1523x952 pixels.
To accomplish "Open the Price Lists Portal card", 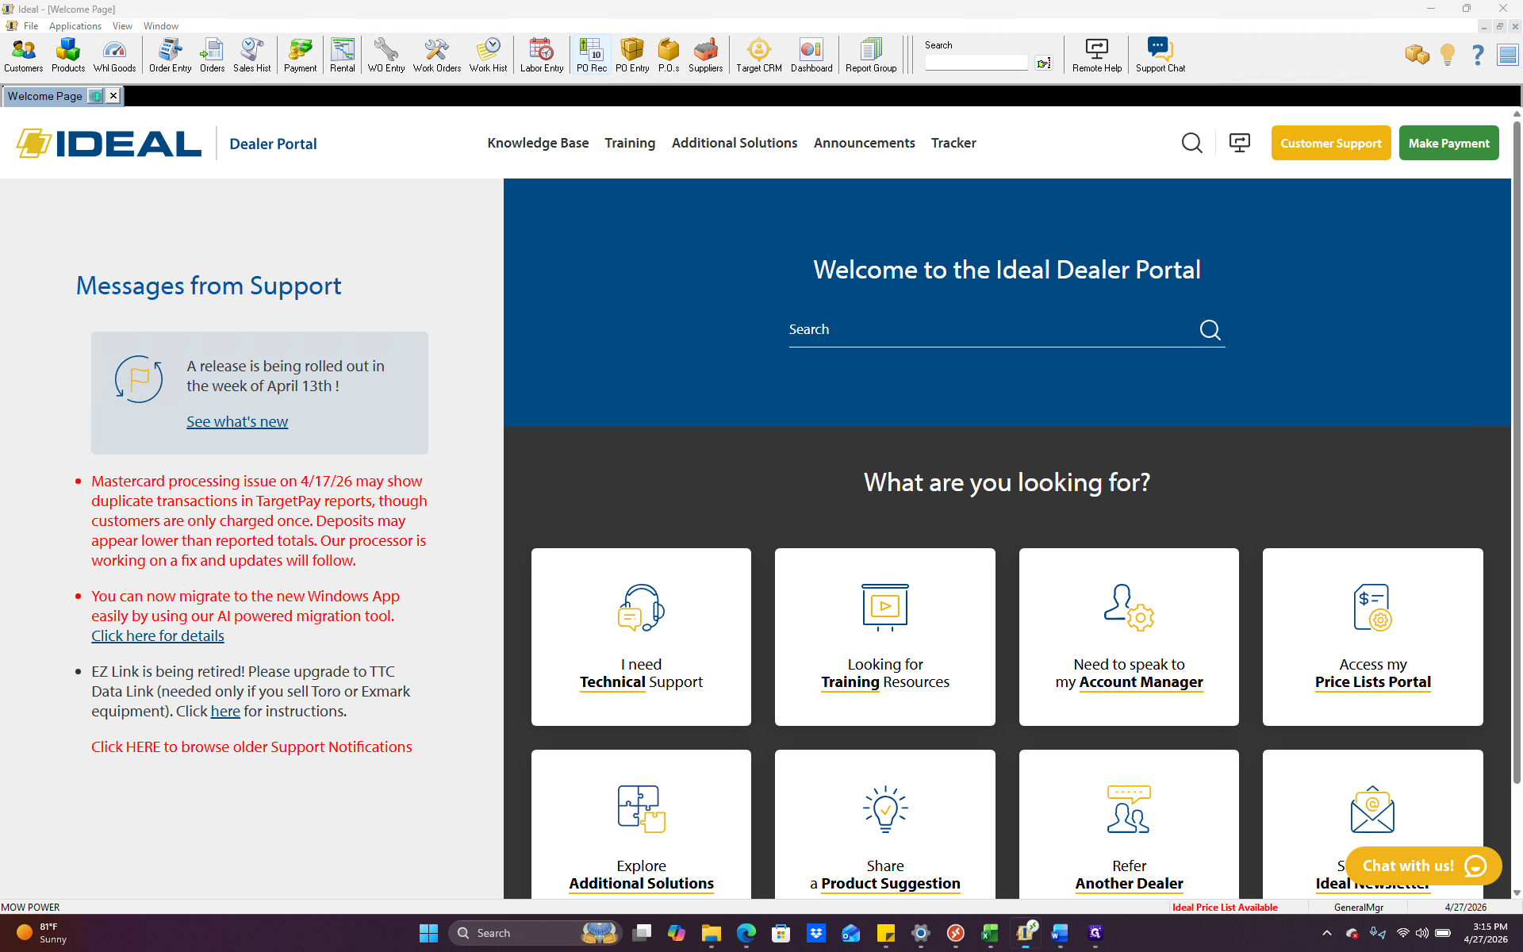I will pos(1373,636).
